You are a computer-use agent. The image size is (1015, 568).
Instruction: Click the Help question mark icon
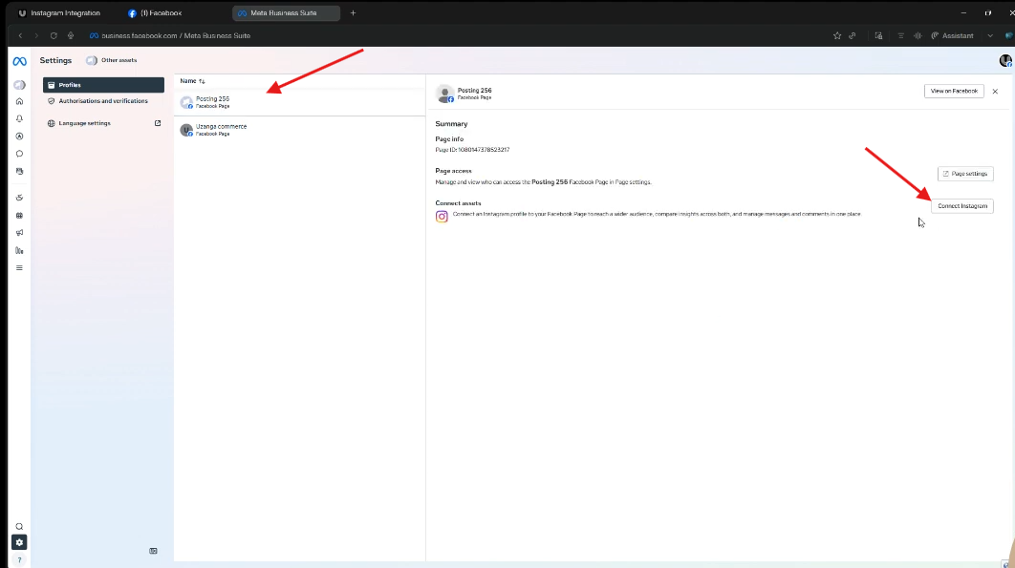(19, 560)
